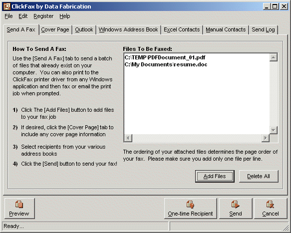Click the Delete All button

[x=259, y=176]
